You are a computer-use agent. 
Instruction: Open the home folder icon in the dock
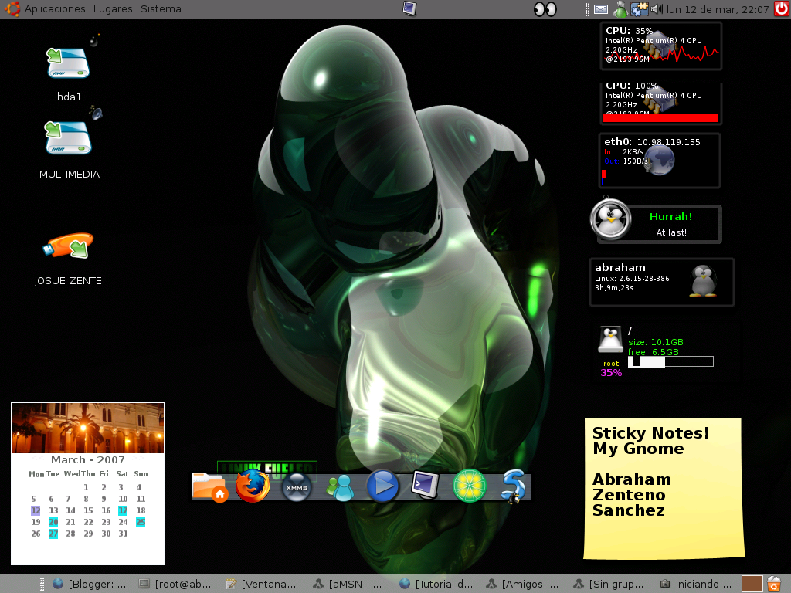coord(209,486)
